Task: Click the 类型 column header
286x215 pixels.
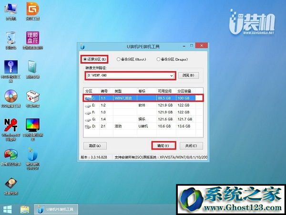Action: point(125,91)
